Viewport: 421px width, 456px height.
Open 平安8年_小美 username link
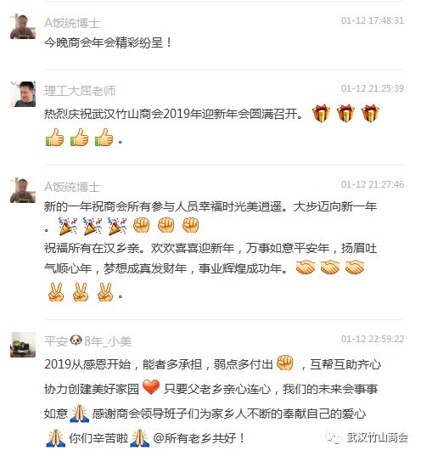[x=87, y=341]
